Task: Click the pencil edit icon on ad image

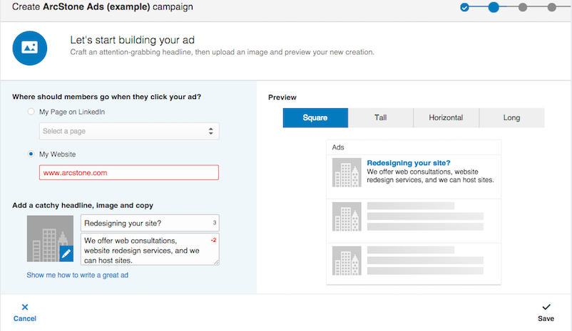Action: point(66,253)
